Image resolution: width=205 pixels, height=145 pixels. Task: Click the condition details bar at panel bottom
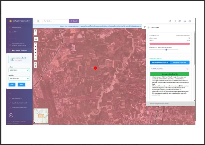(x=170, y=104)
